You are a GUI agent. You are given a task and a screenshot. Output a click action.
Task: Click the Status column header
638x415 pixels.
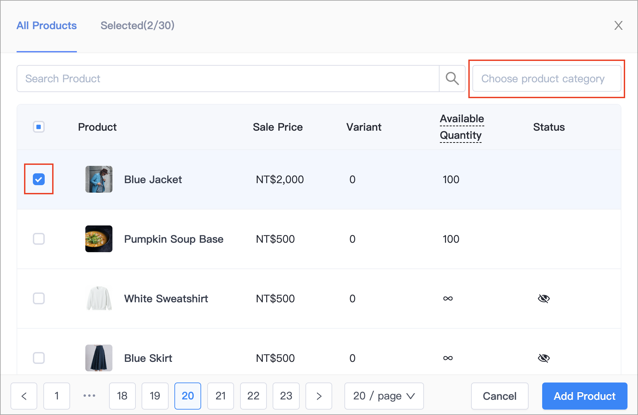549,127
